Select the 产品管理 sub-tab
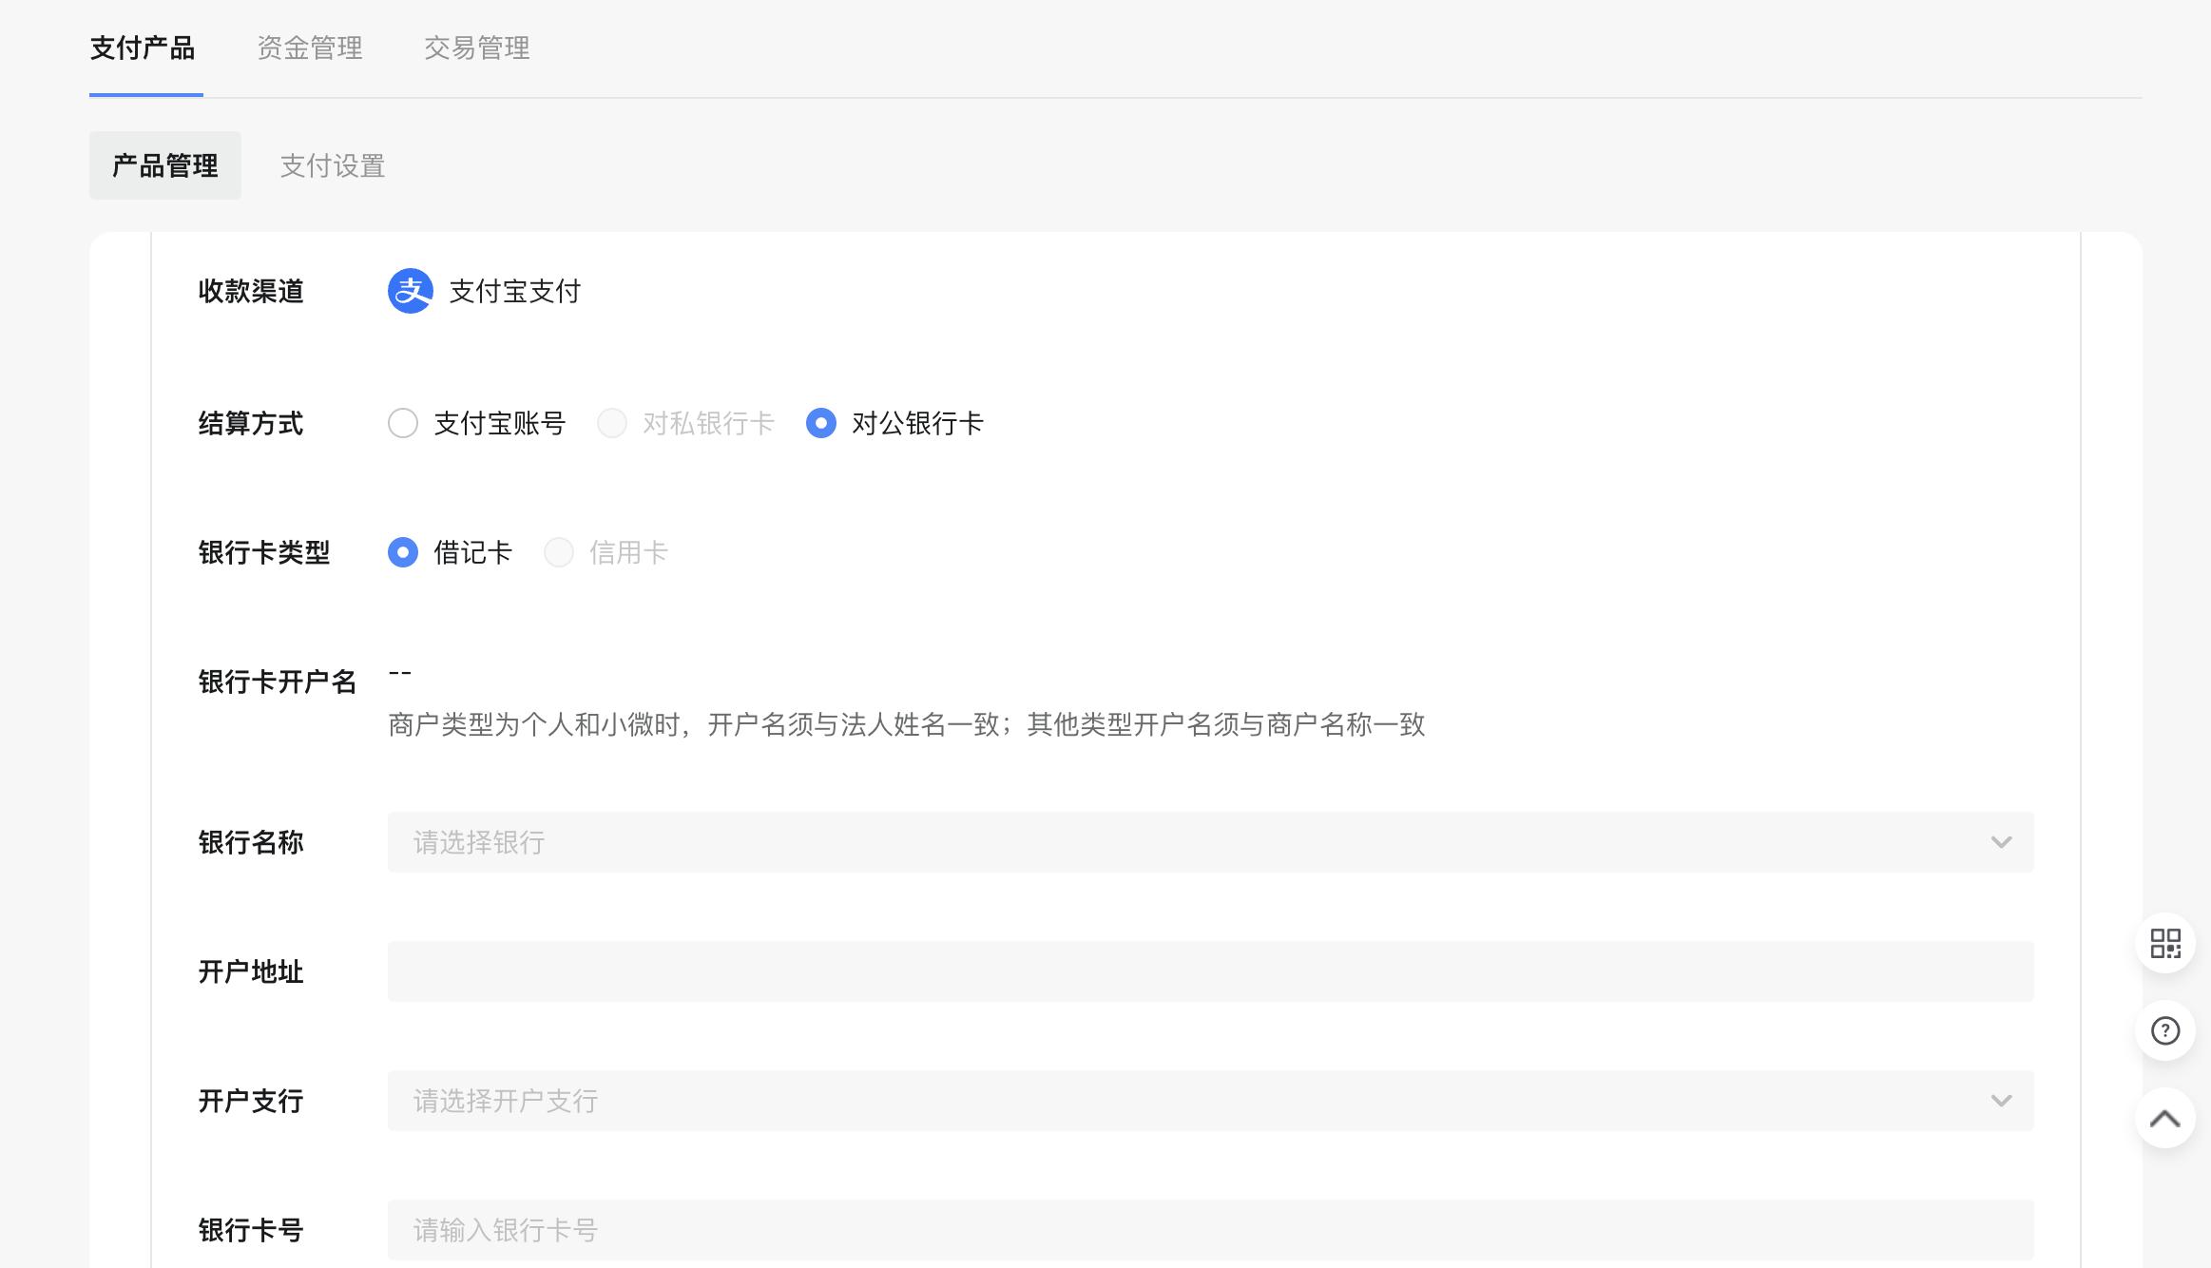 pos(165,165)
